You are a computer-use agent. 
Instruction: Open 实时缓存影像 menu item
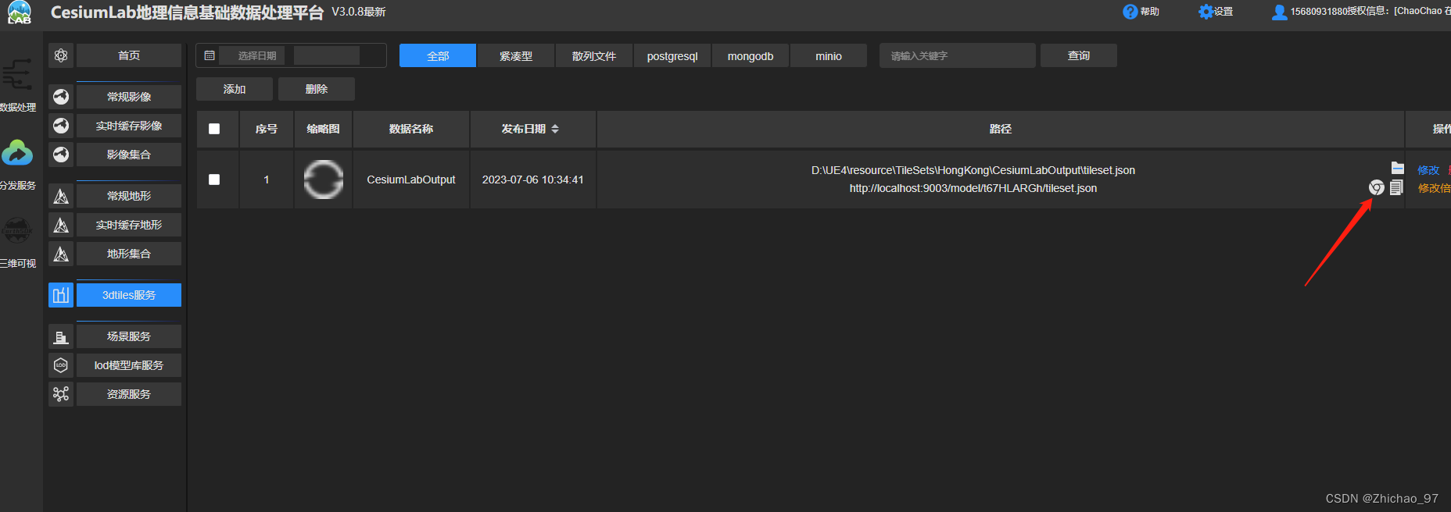[129, 126]
